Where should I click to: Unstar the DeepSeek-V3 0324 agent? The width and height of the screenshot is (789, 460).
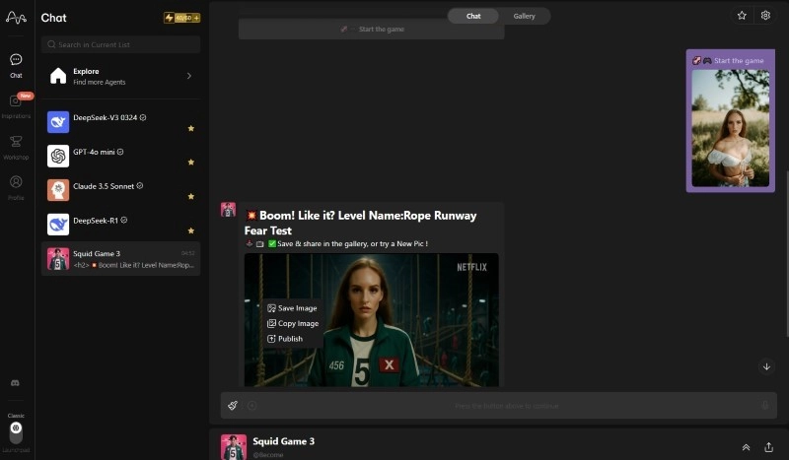coord(190,128)
